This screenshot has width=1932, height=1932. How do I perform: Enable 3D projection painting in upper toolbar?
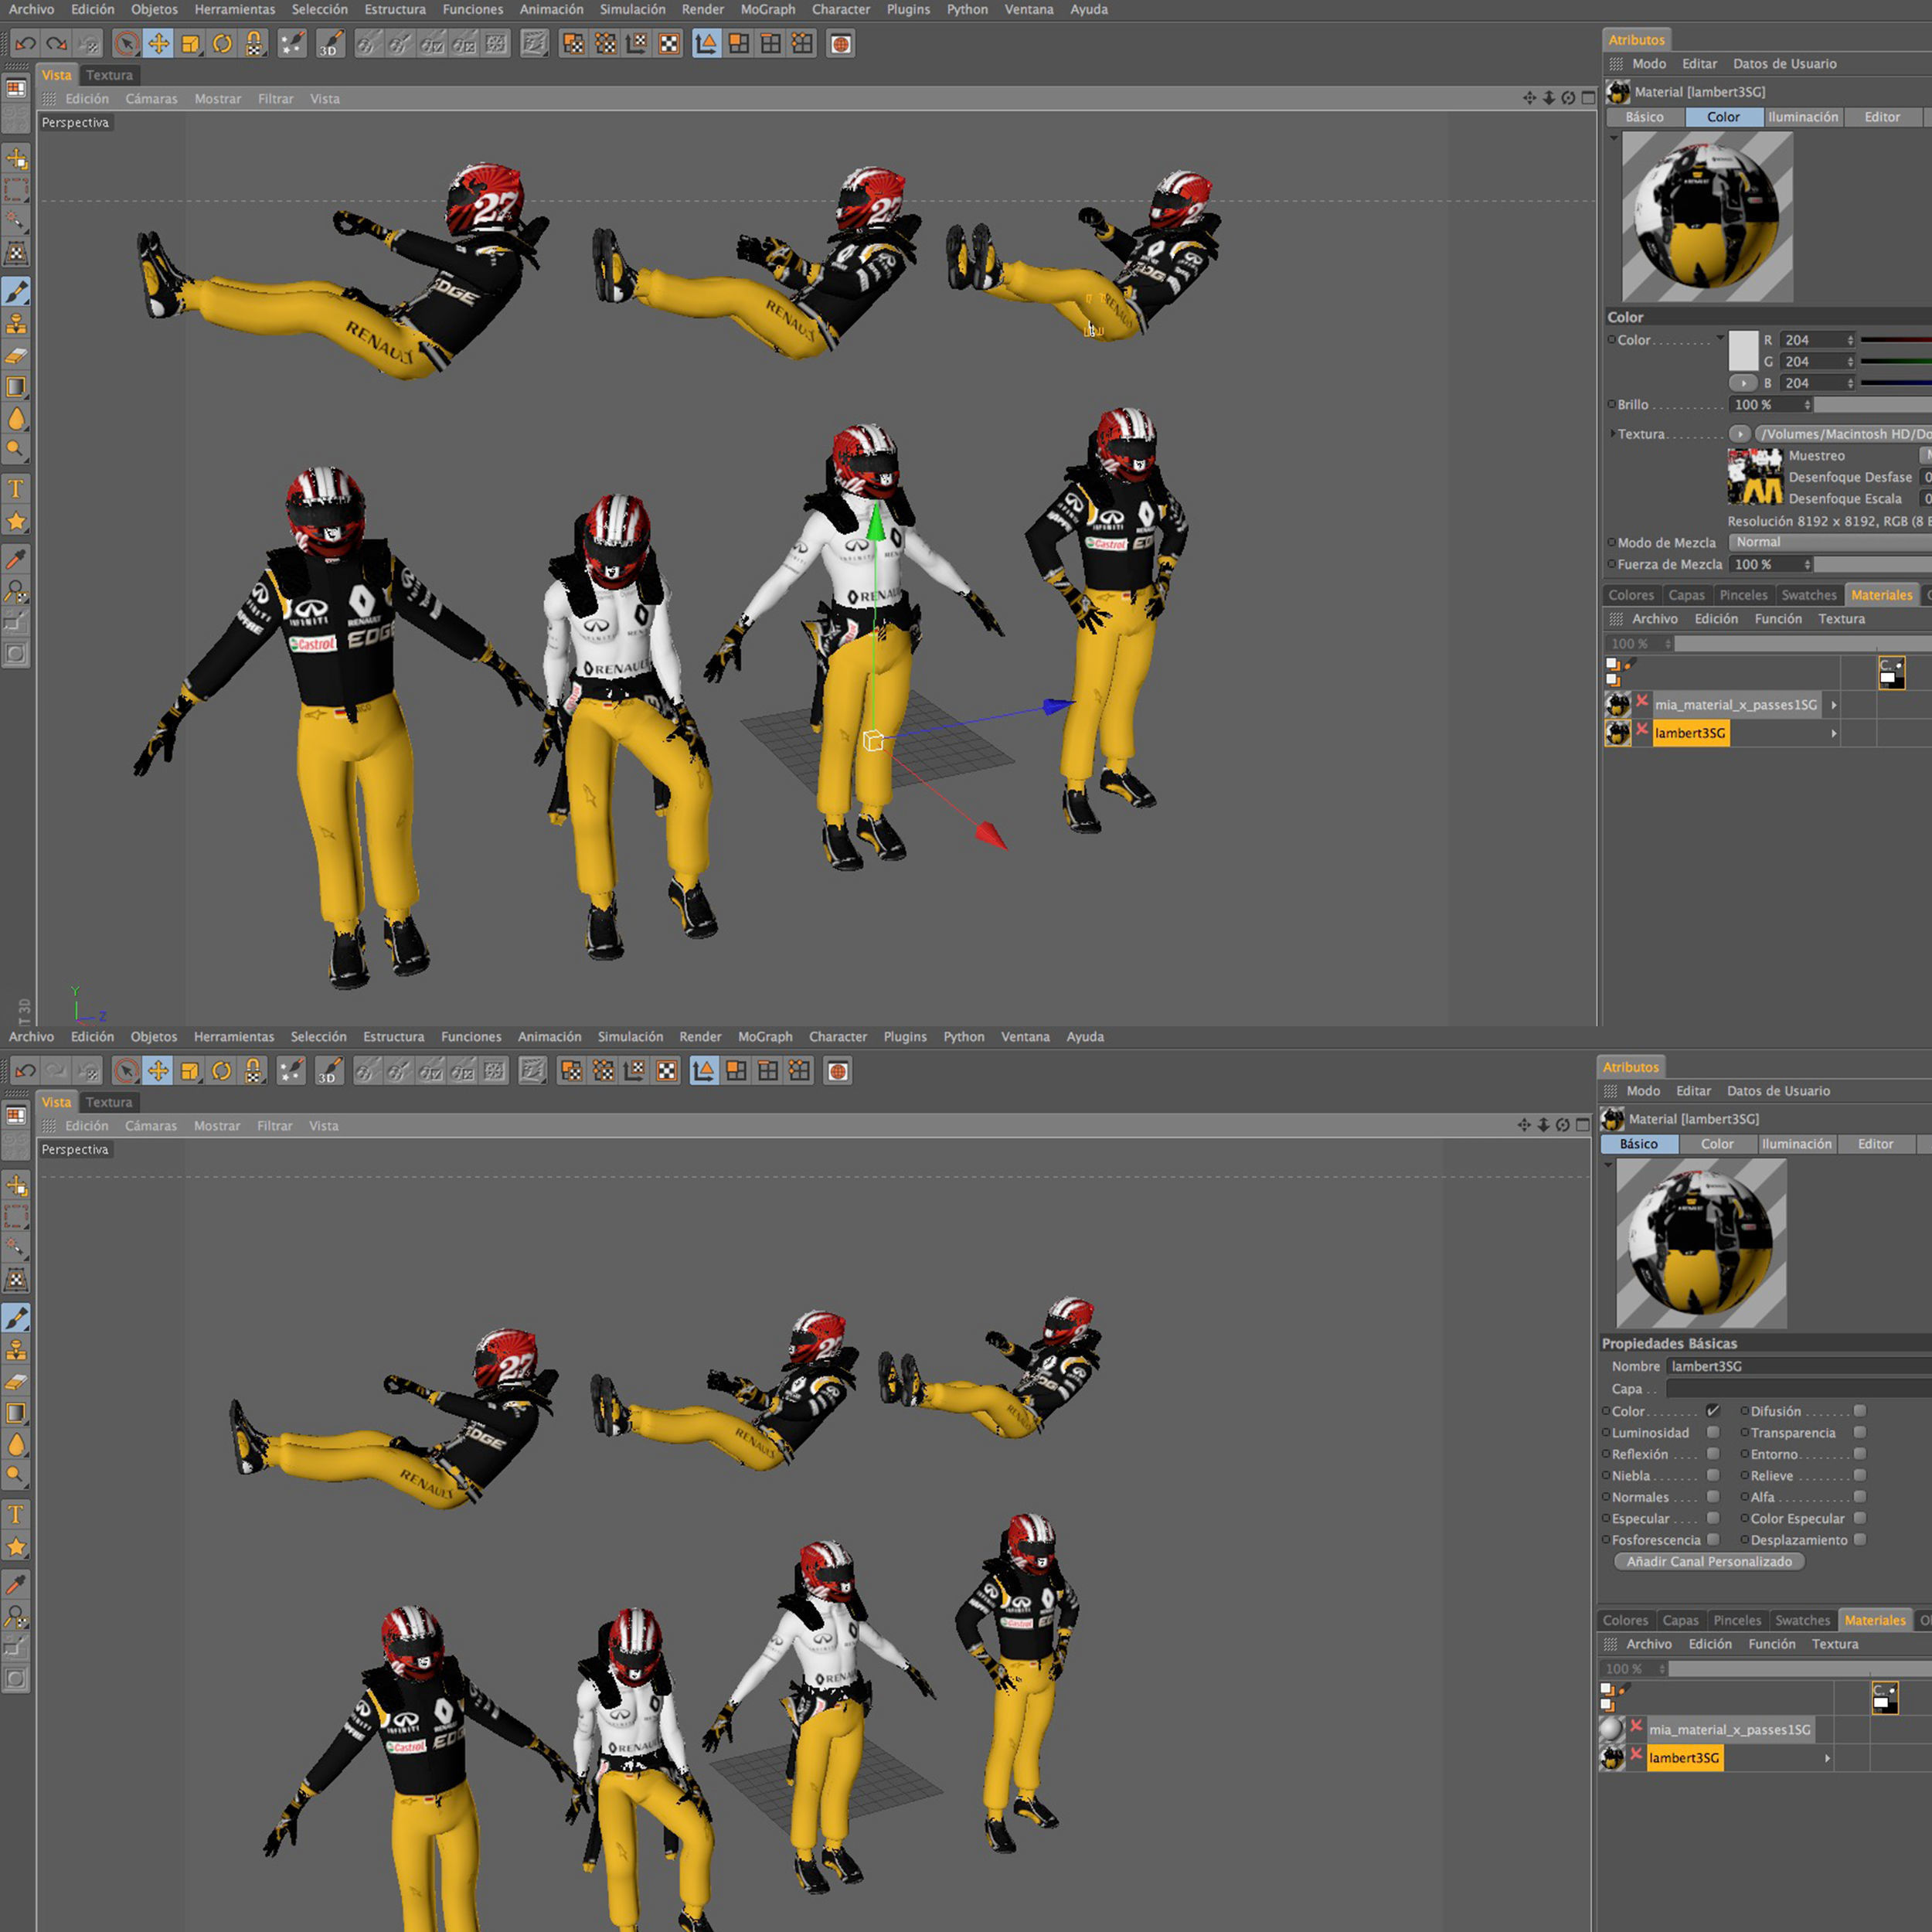[330, 44]
